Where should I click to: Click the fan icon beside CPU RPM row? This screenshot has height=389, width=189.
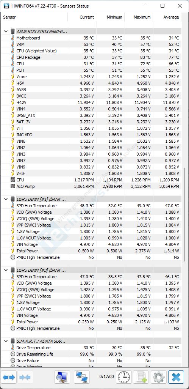click(12, 180)
